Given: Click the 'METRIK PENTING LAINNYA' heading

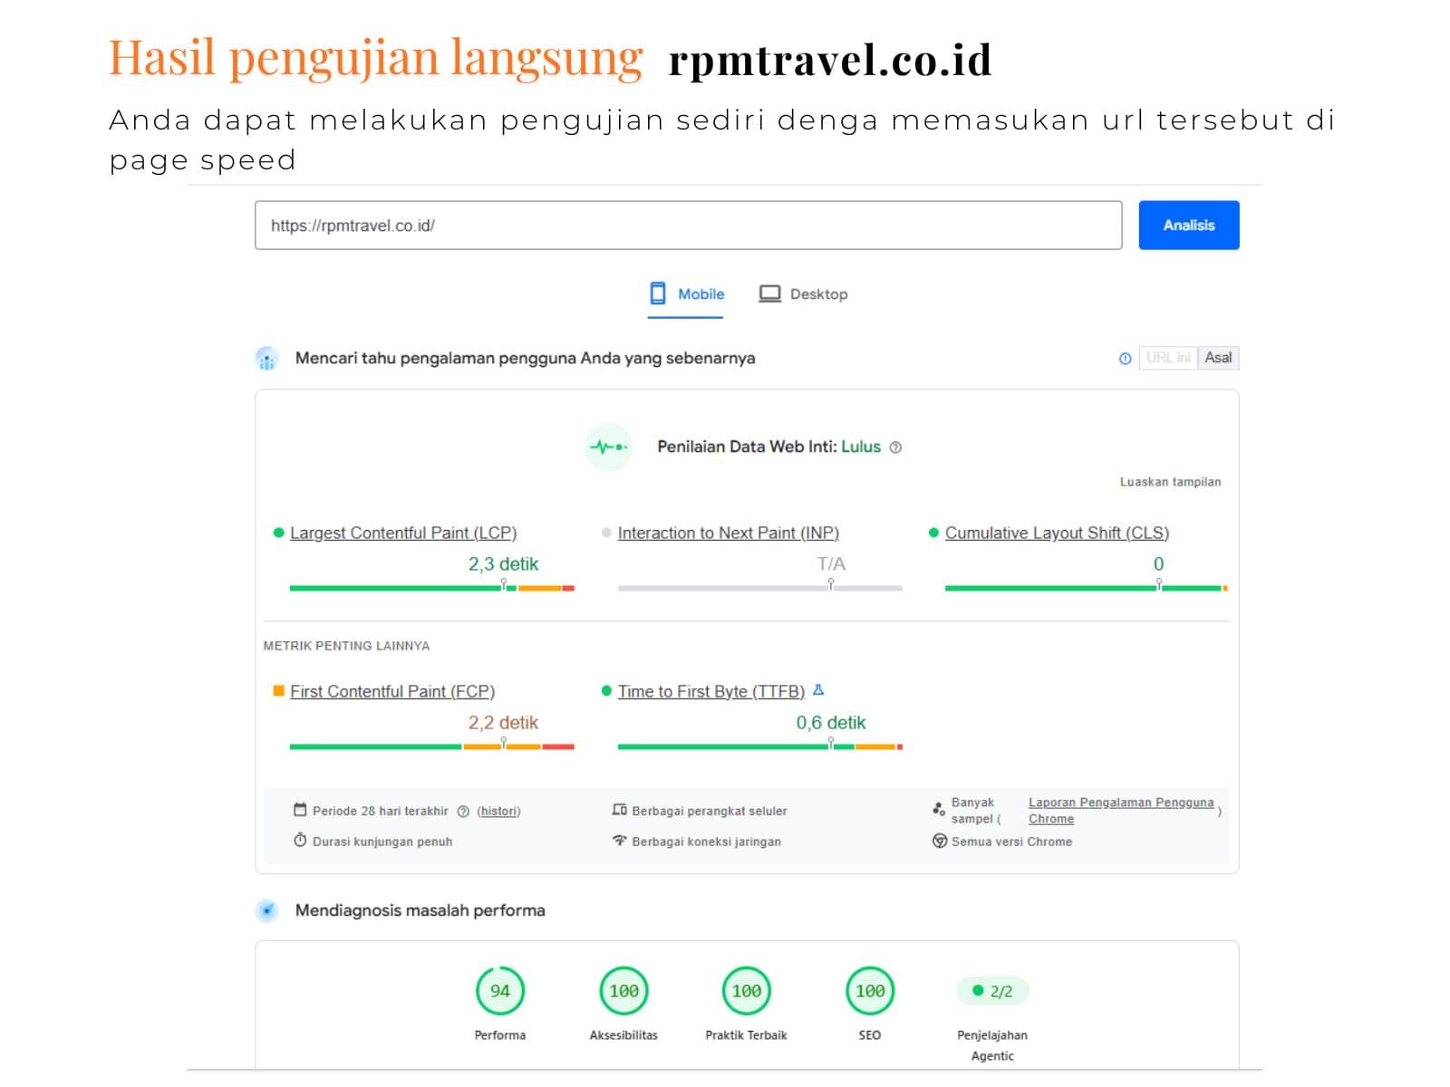Looking at the screenshot, I should coord(346,646).
